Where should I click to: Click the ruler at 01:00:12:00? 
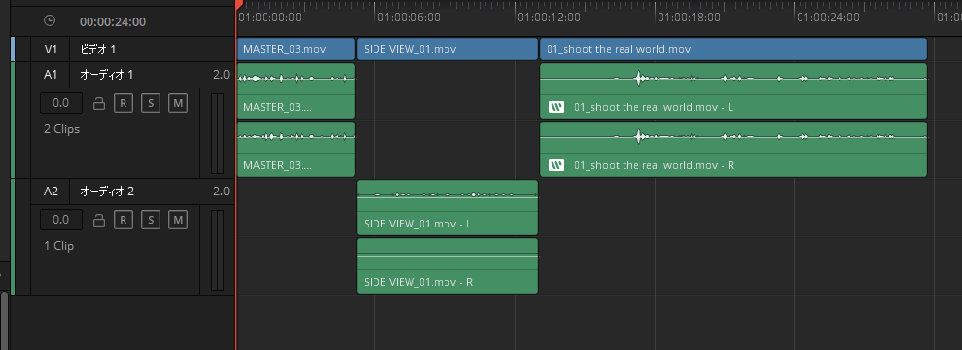click(550, 17)
